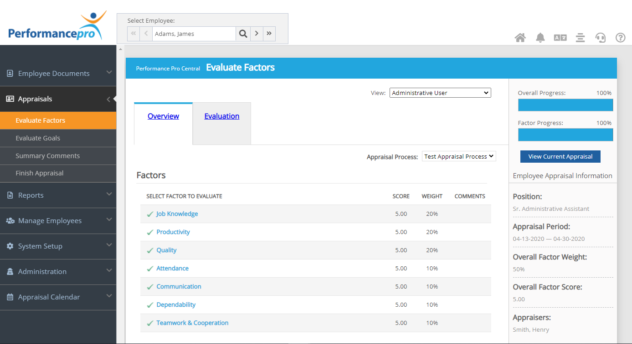Click the green checkmark beside Productivity
The height and width of the screenshot is (344, 632).
pos(150,232)
